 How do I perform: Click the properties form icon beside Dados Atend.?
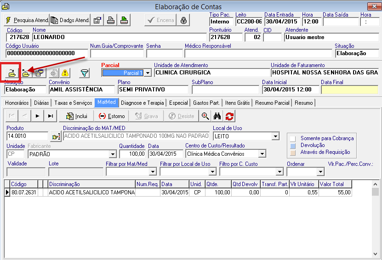point(97,20)
